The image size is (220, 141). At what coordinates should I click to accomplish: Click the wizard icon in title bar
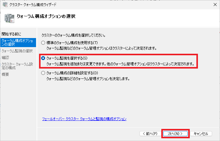[5, 5]
